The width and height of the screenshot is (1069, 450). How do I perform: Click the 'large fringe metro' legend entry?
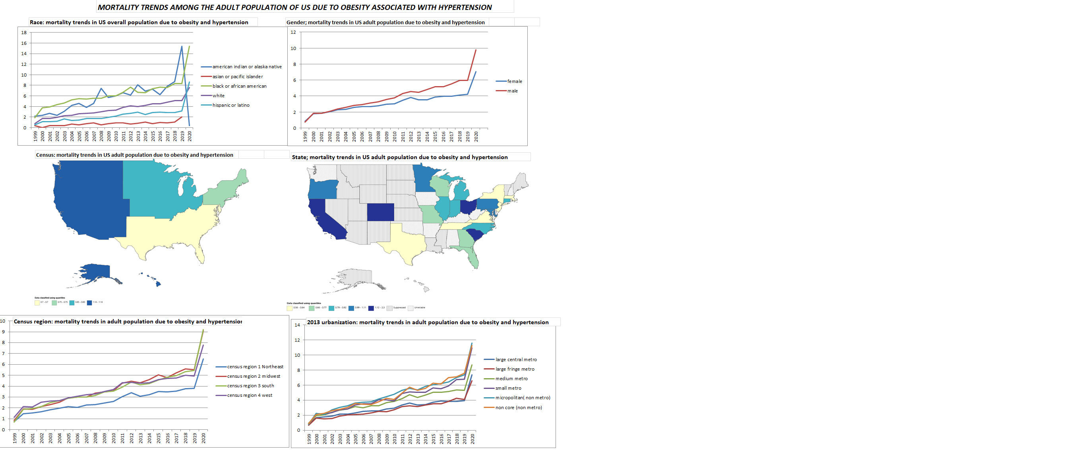point(515,369)
